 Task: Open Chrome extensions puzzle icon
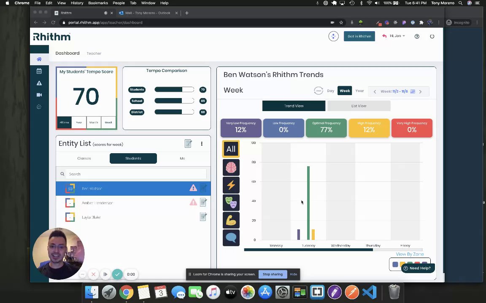(x=421, y=23)
